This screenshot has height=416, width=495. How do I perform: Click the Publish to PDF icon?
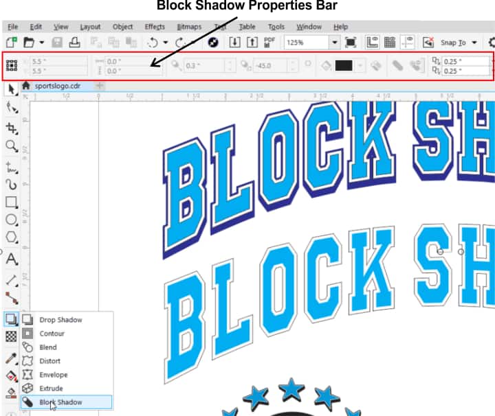pyautogui.click(x=269, y=43)
